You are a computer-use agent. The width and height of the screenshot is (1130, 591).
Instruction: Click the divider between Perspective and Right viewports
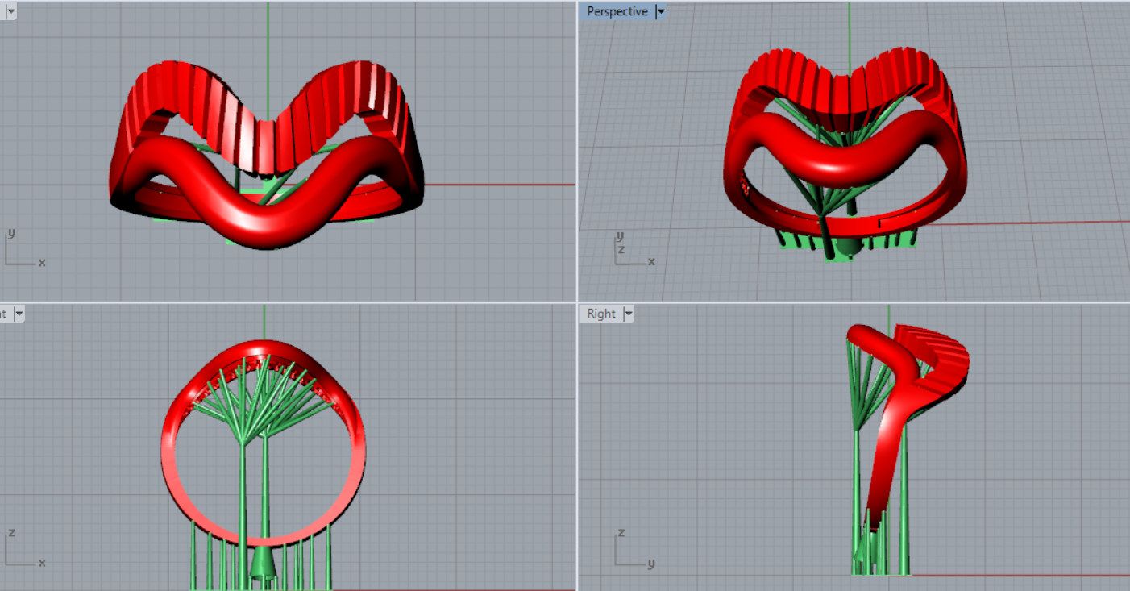pyautogui.click(x=854, y=302)
